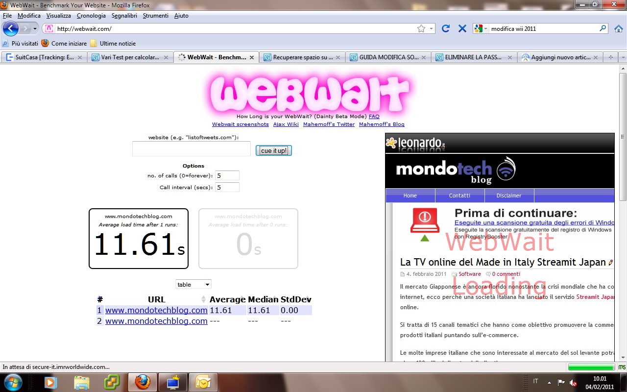The height and width of the screenshot is (392, 627).
Task: Click the search box containing 'modifica wii 2011'
Action: tap(544, 28)
